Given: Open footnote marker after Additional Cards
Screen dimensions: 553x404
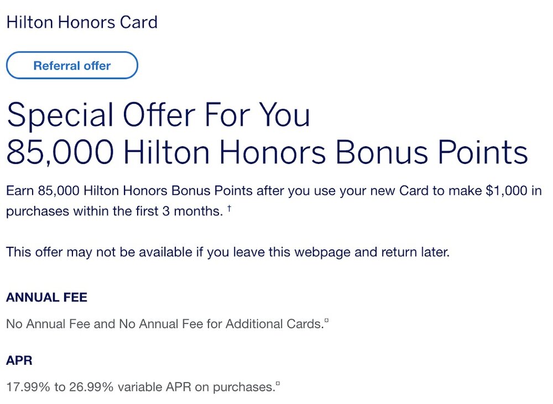Looking at the screenshot, I should click(x=327, y=321).
